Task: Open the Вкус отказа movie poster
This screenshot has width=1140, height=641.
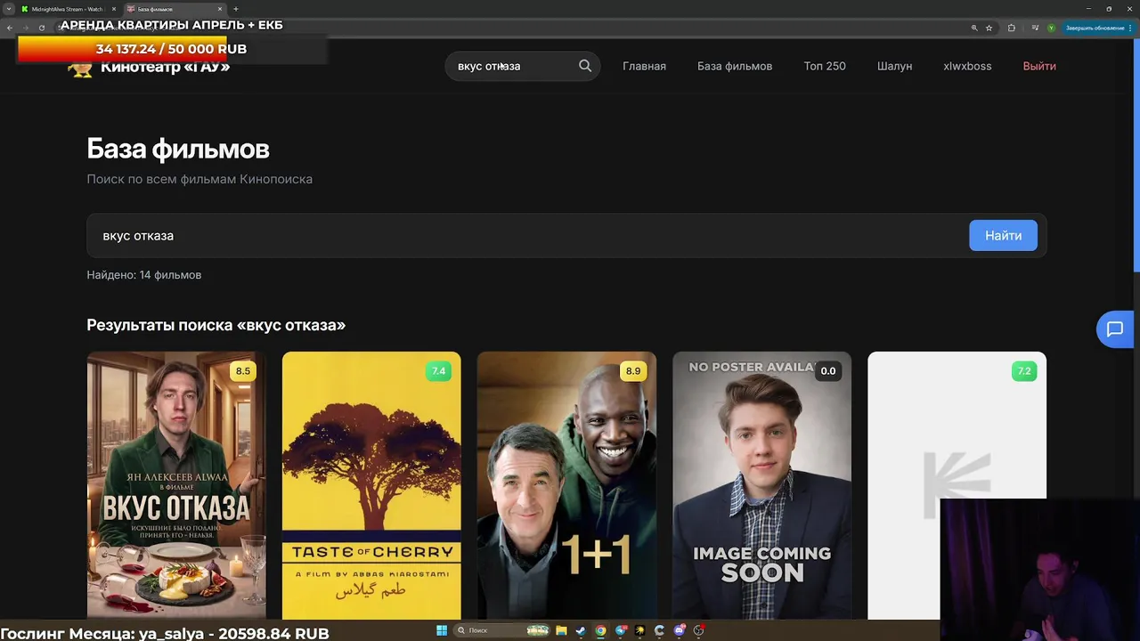Action: pos(176,485)
